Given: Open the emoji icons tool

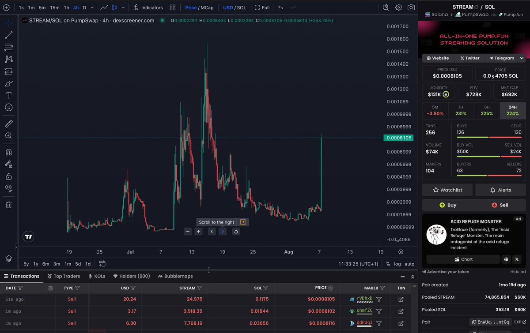Looking at the screenshot, I should point(9,107).
